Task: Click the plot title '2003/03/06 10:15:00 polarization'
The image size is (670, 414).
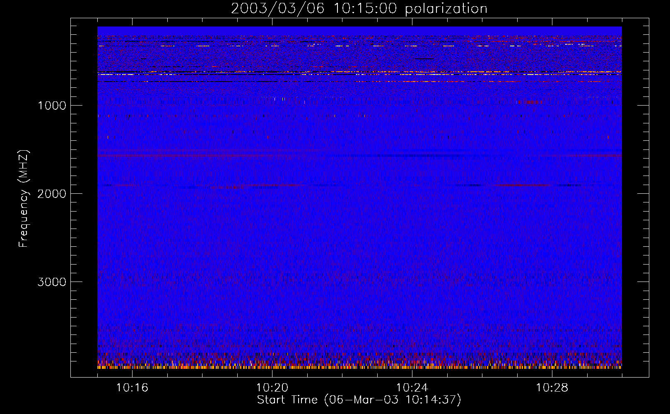Action: (x=359, y=8)
